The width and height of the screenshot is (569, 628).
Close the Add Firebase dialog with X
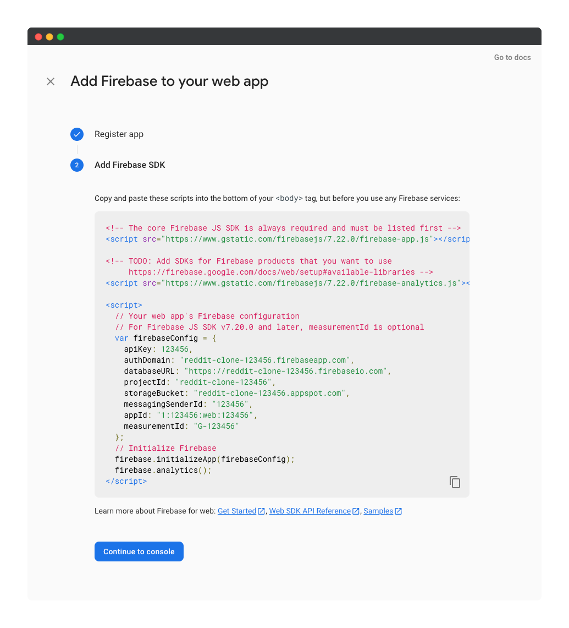coord(51,82)
